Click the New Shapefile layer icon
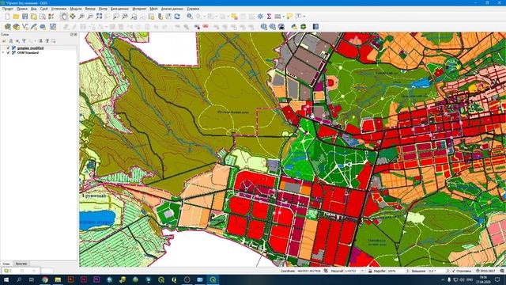 [x=25, y=27]
